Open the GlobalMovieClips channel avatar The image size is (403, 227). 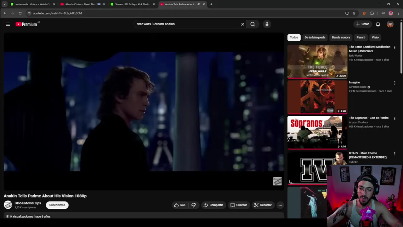8,205
